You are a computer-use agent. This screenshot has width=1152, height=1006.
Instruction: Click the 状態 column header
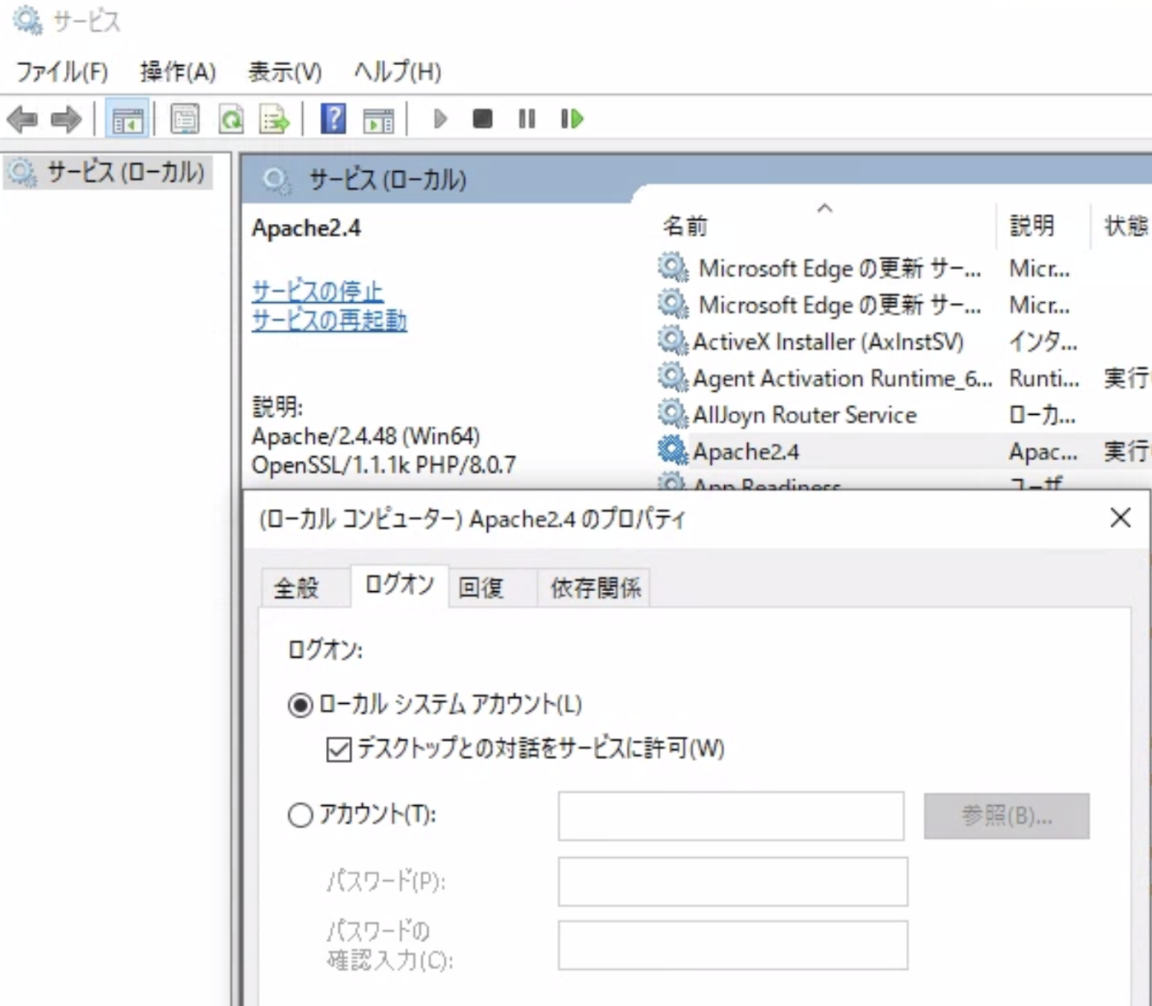tap(1122, 225)
